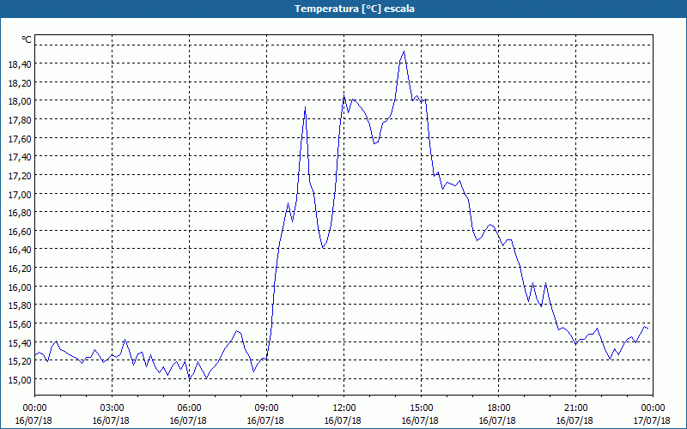The width and height of the screenshot is (687, 429).
Task: Select the 16,60 y-axis label
Action: (20, 231)
